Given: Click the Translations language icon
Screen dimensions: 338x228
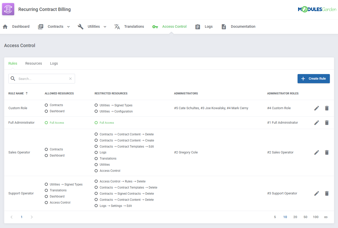Looking at the screenshot, I should coord(117,26).
